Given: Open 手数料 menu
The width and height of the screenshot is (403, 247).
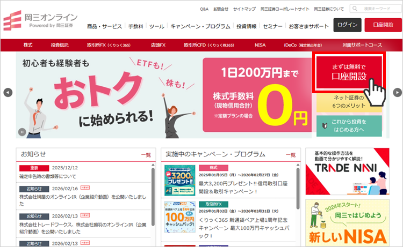Looking at the screenshot, I should tap(136, 26).
